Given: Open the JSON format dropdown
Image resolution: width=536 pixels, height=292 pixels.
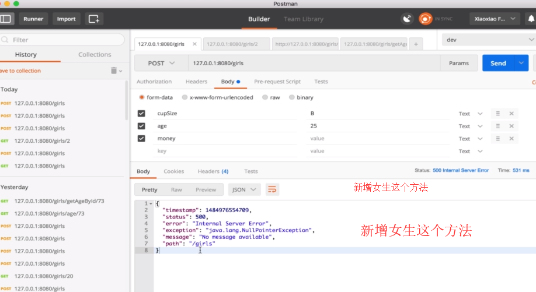Looking at the screenshot, I should (x=244, y=189).
